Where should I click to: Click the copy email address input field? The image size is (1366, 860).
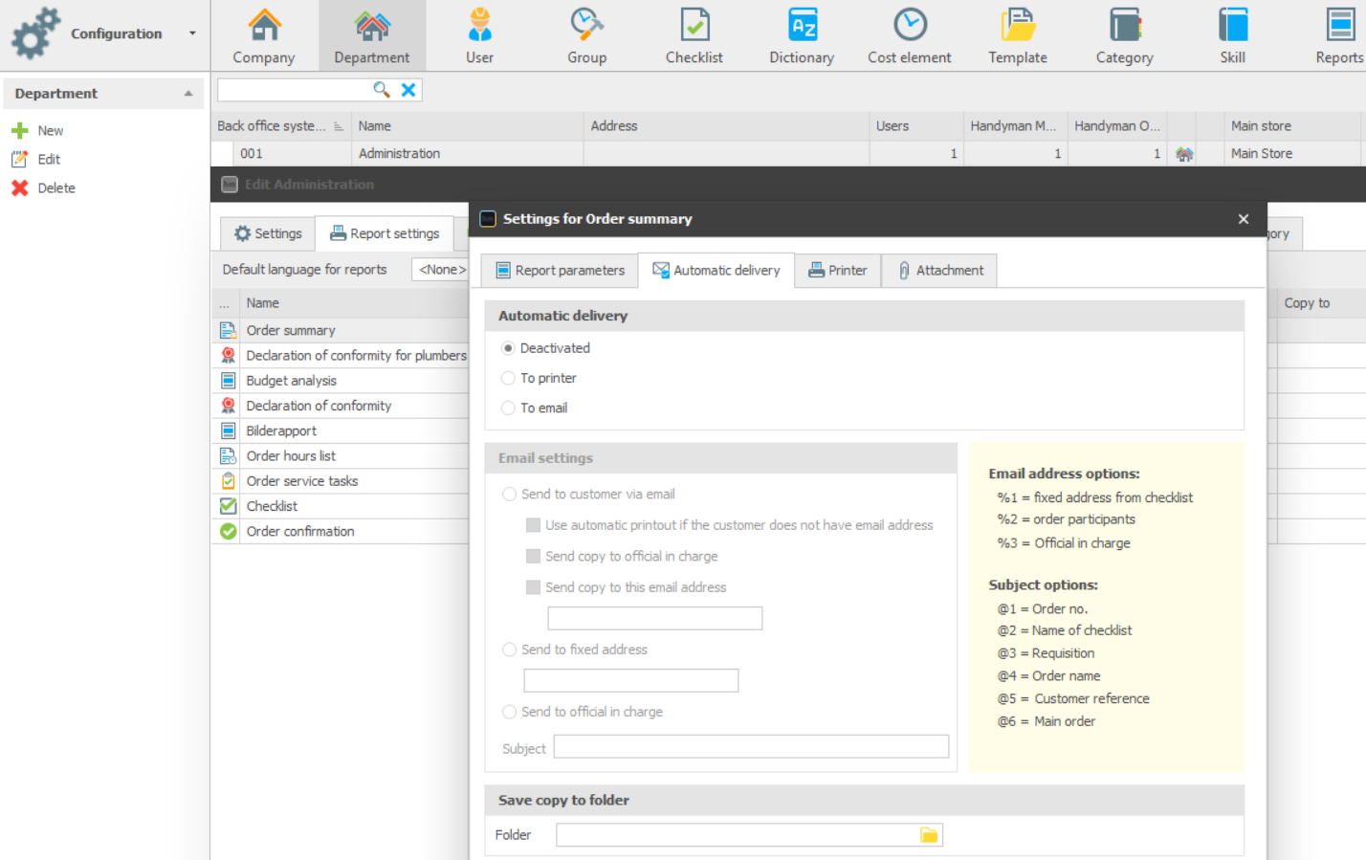(655, 618)
